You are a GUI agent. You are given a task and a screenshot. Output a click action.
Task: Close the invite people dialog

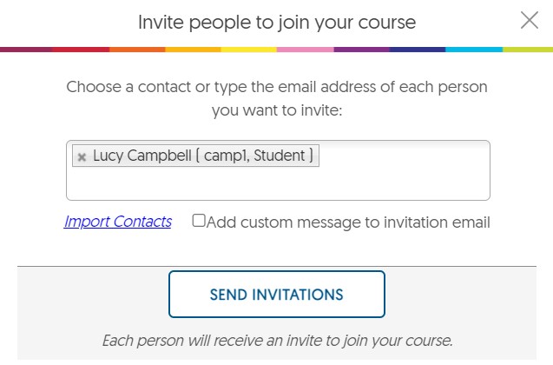click(530, 20)
